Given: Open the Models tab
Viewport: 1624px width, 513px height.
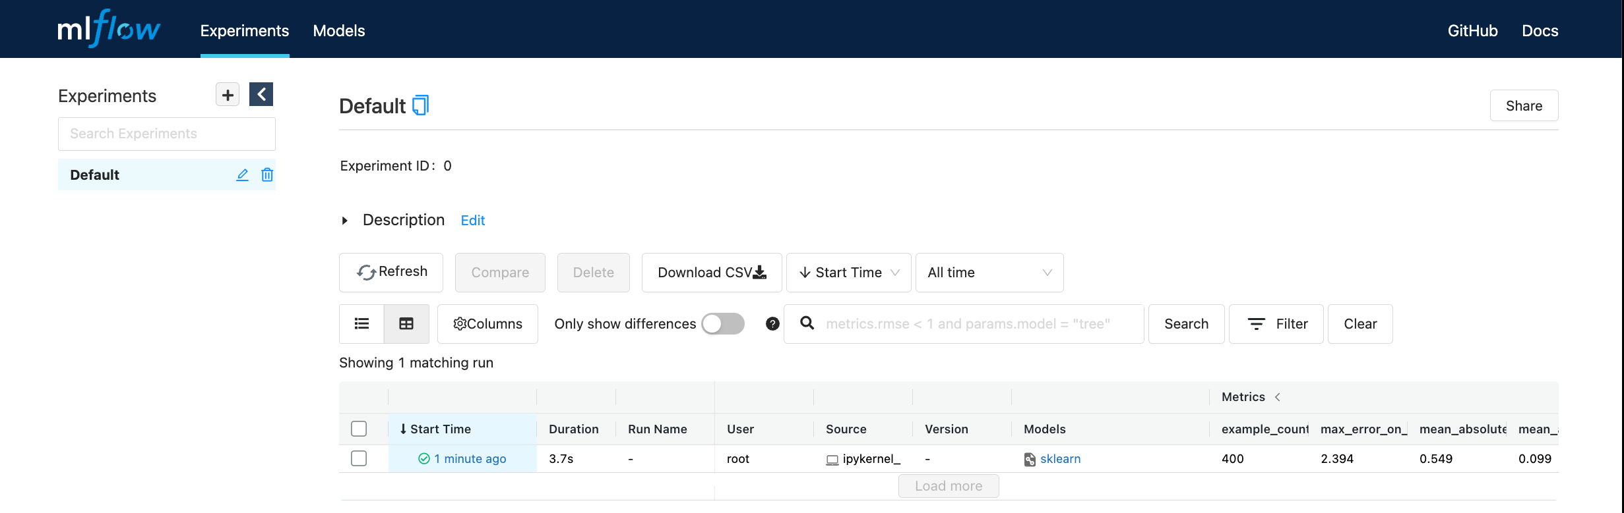Looking at the screenshot, I should coord(339,30).
